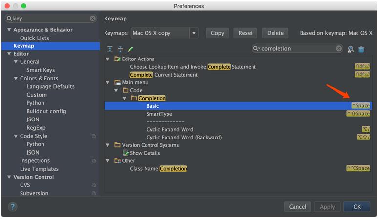Screen dimensions: 378x219
Task: Click the green pencil edit shortcut icon
Action: click(130, 49)
